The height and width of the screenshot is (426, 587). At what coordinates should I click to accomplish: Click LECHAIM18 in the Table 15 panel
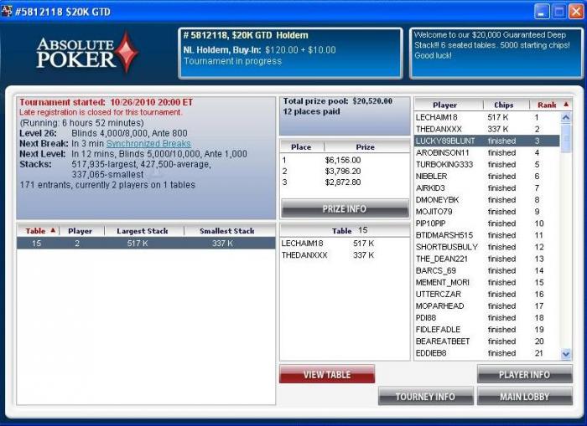[302, 244]
